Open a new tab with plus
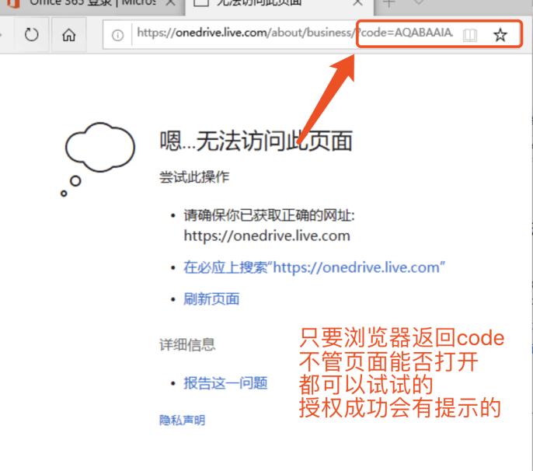This screenshot has width=533, height=471. click(x=388, y=3)
